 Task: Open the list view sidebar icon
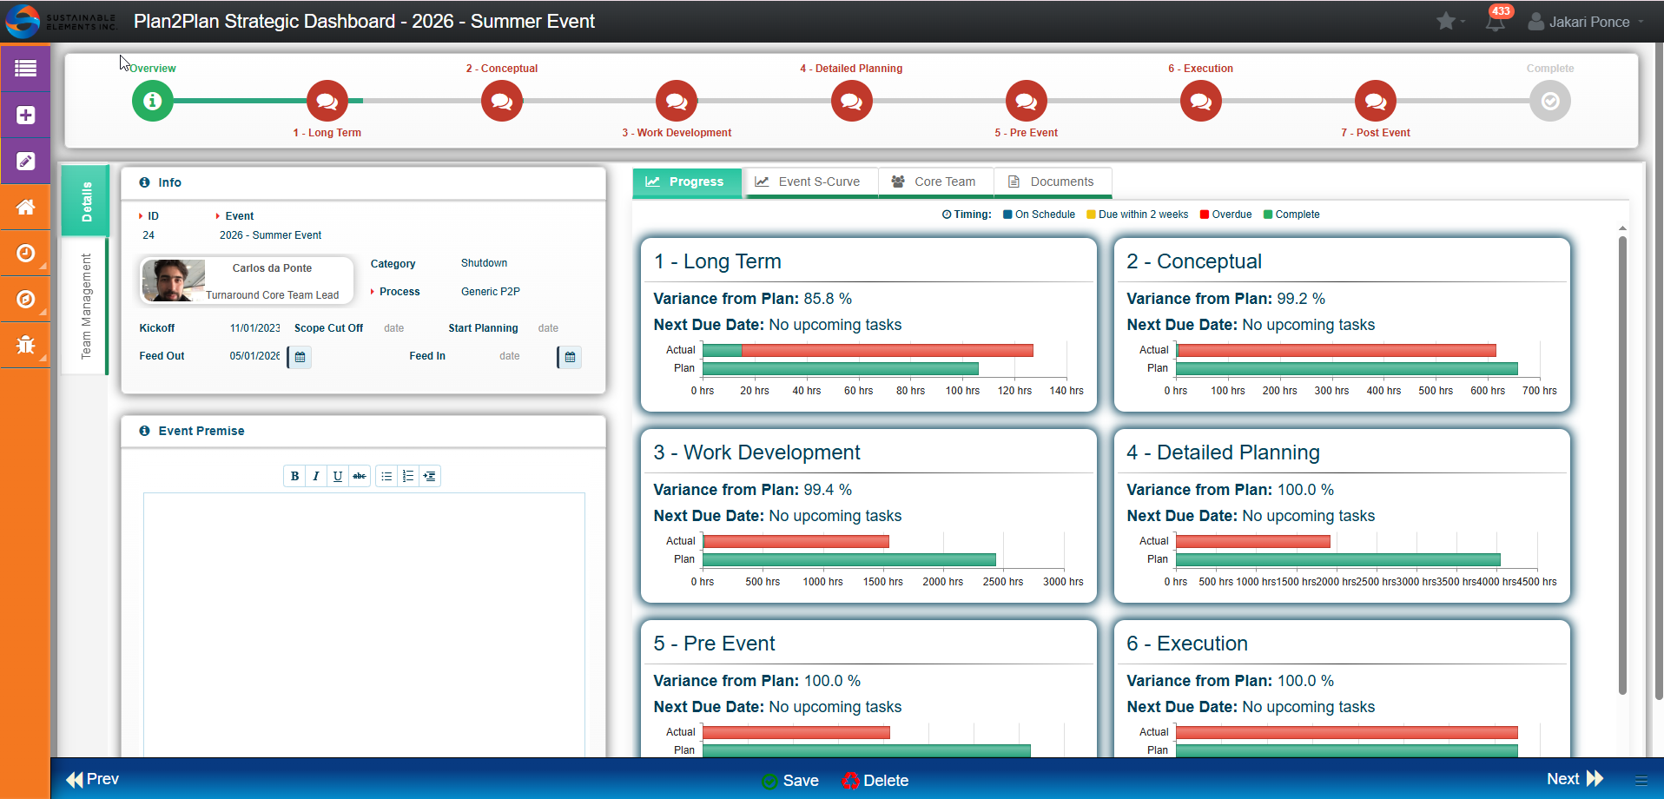click(x=25, y=68)
